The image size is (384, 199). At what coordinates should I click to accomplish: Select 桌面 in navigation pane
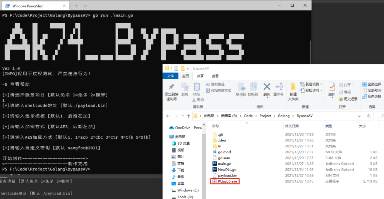(178, 183)
